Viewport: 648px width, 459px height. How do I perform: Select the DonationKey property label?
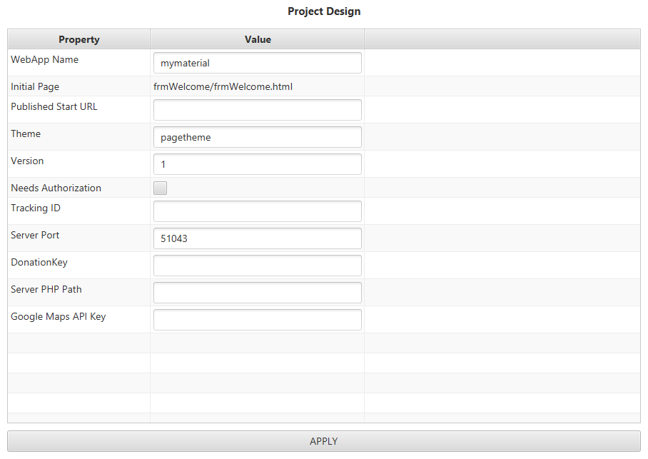point(39,262)
